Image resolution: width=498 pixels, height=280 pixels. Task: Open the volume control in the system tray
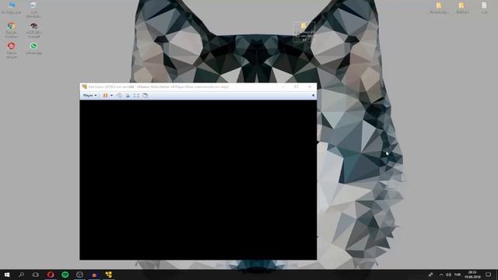tap(448, 275)
